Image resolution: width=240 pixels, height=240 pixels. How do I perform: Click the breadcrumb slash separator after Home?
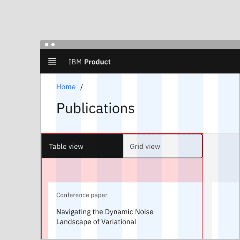81,87
